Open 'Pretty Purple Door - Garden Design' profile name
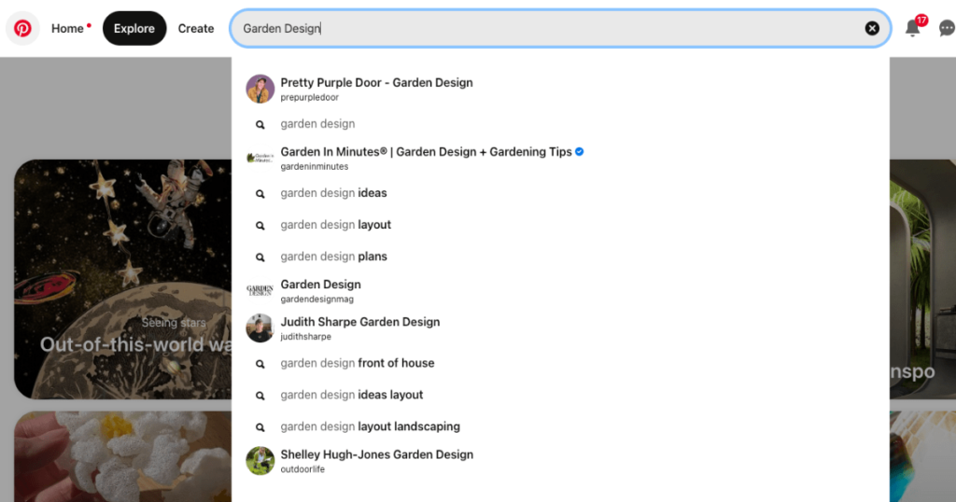The width and height of the screenshot is (956, 502). [376, 82]
